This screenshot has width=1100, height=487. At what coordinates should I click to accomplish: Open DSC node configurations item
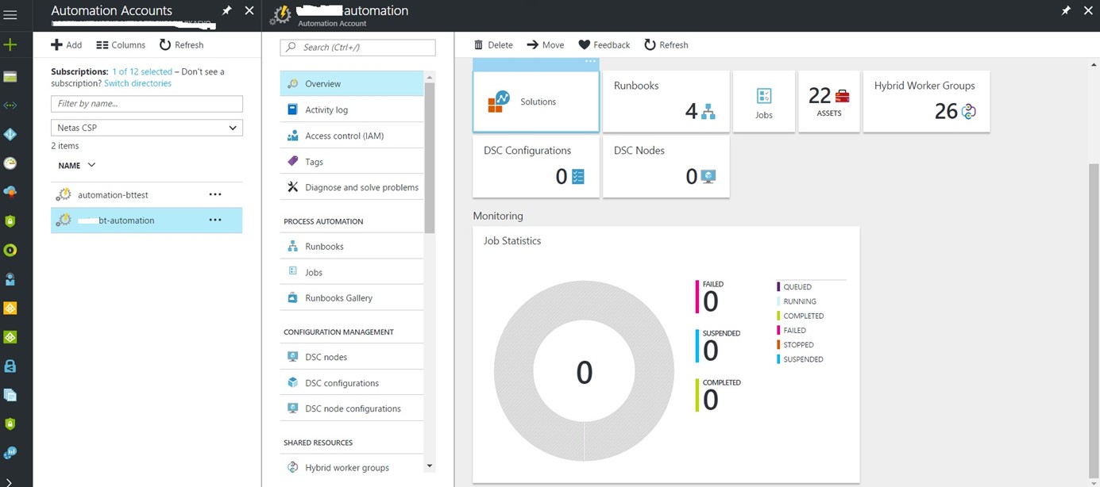352,408
